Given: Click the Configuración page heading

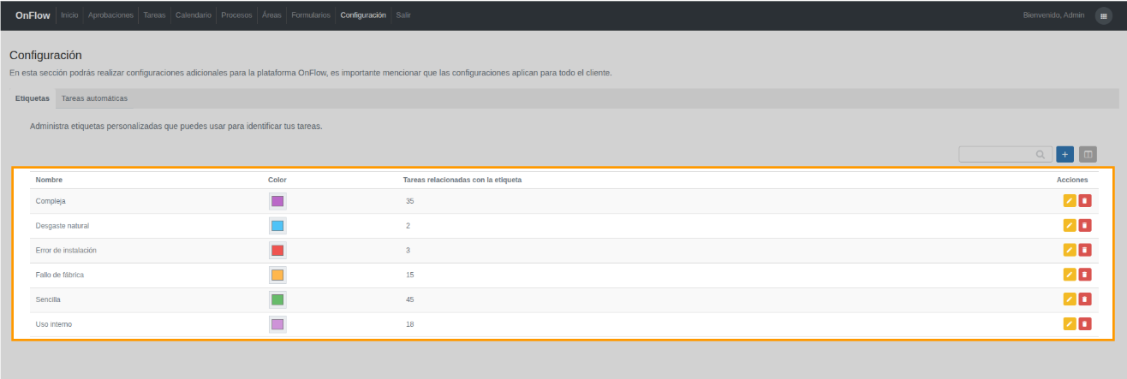Looking at the screenshot, I should (45, 55).
